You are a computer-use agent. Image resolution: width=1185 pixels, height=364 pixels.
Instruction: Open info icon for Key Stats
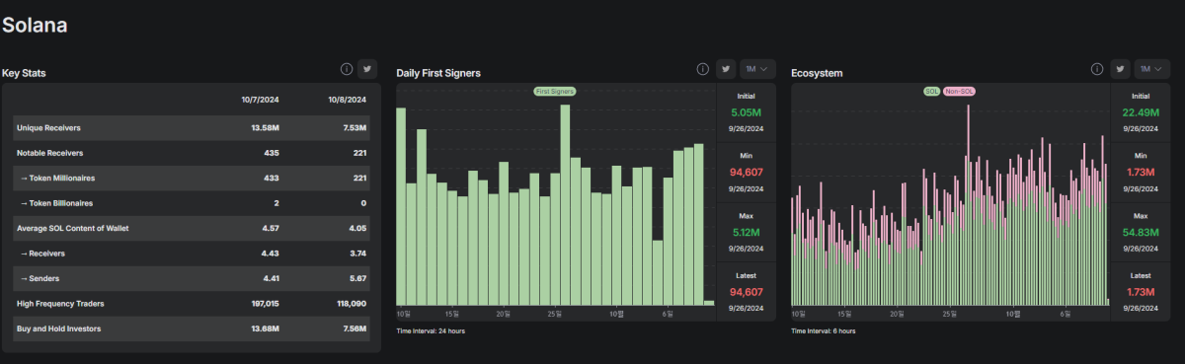[x=347, y=69]
